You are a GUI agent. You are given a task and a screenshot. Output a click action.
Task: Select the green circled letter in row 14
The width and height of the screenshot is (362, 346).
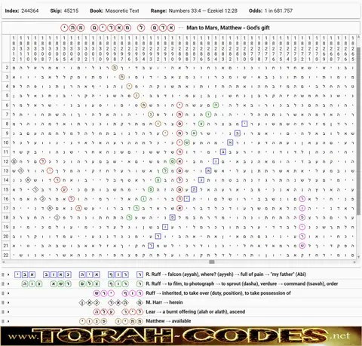[158, 180]
